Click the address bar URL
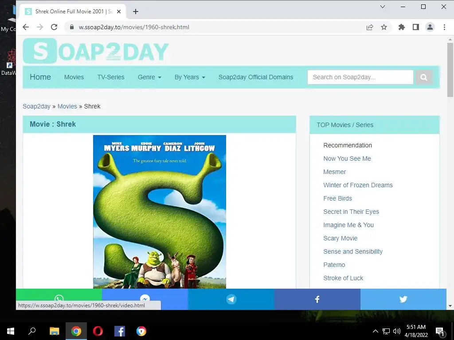The width and height of the screenshot is (454, 340). click(134, 27)
